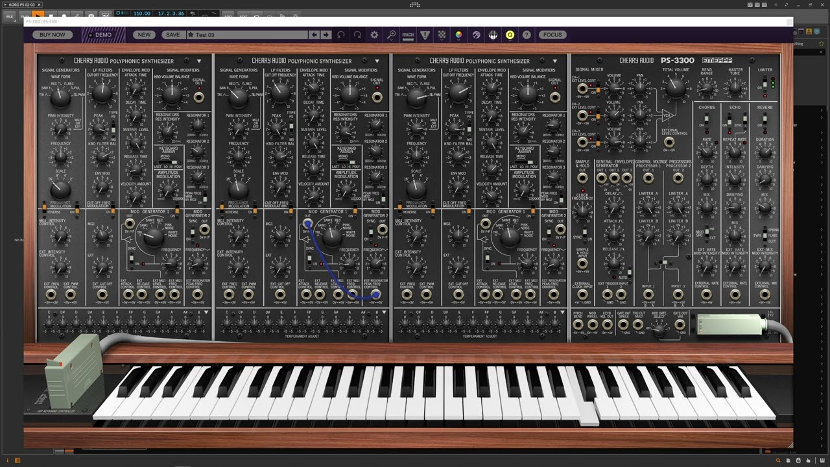The height and width of the screenshot is (467, 830).
Task: Click the Bend Range knob
Action: pos(706,87)
